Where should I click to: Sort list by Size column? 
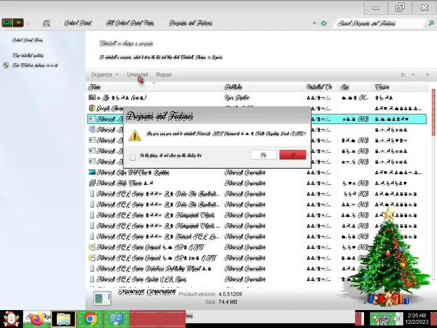tap(355, 87)
